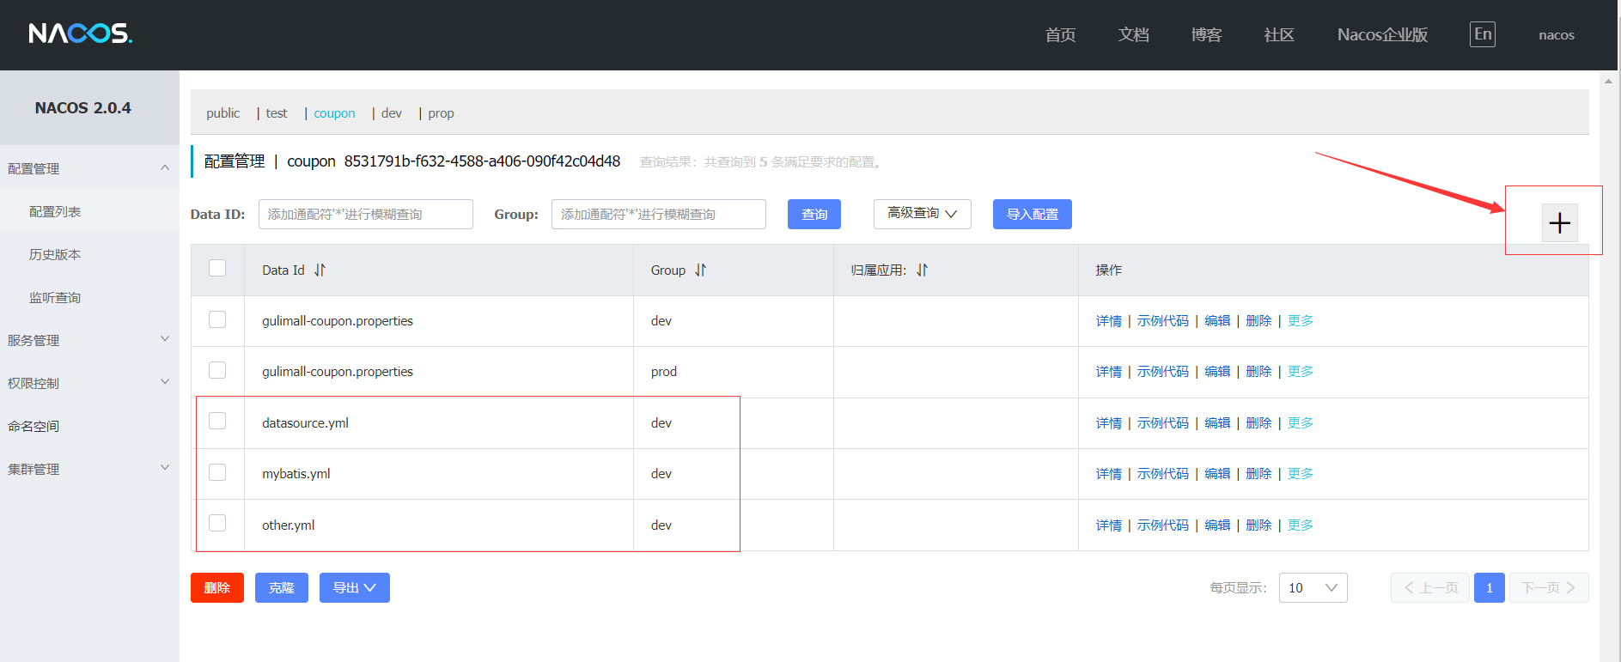
Task: Click the NACOS 2.0.4 version label
Action: coord(82,107)
